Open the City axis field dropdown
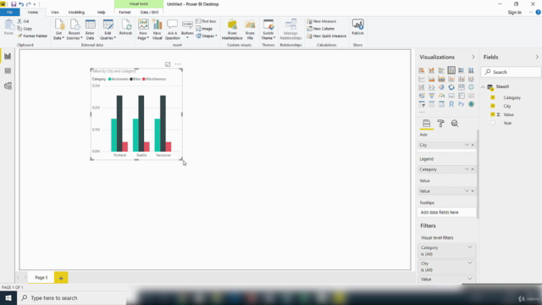 [467, 145]
